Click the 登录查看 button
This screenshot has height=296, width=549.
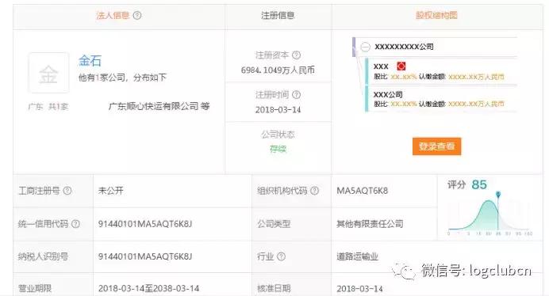point(436,146)
